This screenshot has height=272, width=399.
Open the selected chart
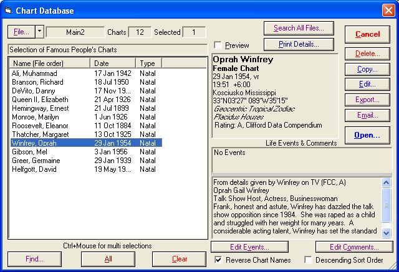click(x=367, y=135)
